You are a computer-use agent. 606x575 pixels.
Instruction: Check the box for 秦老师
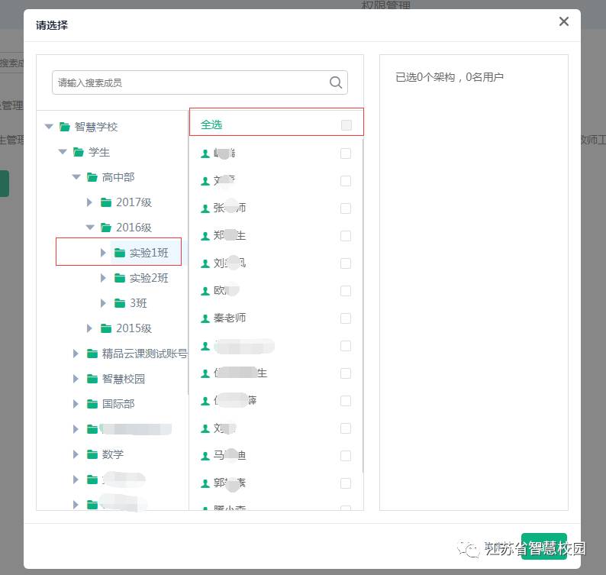(346, 318)
